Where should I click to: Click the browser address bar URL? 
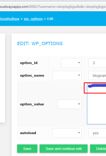(x=53, y=7)
